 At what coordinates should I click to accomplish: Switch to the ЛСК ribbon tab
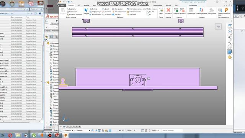79,5
